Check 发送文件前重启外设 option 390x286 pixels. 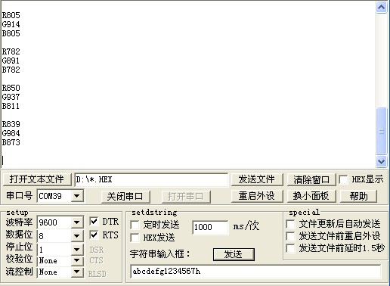point(290,236)
